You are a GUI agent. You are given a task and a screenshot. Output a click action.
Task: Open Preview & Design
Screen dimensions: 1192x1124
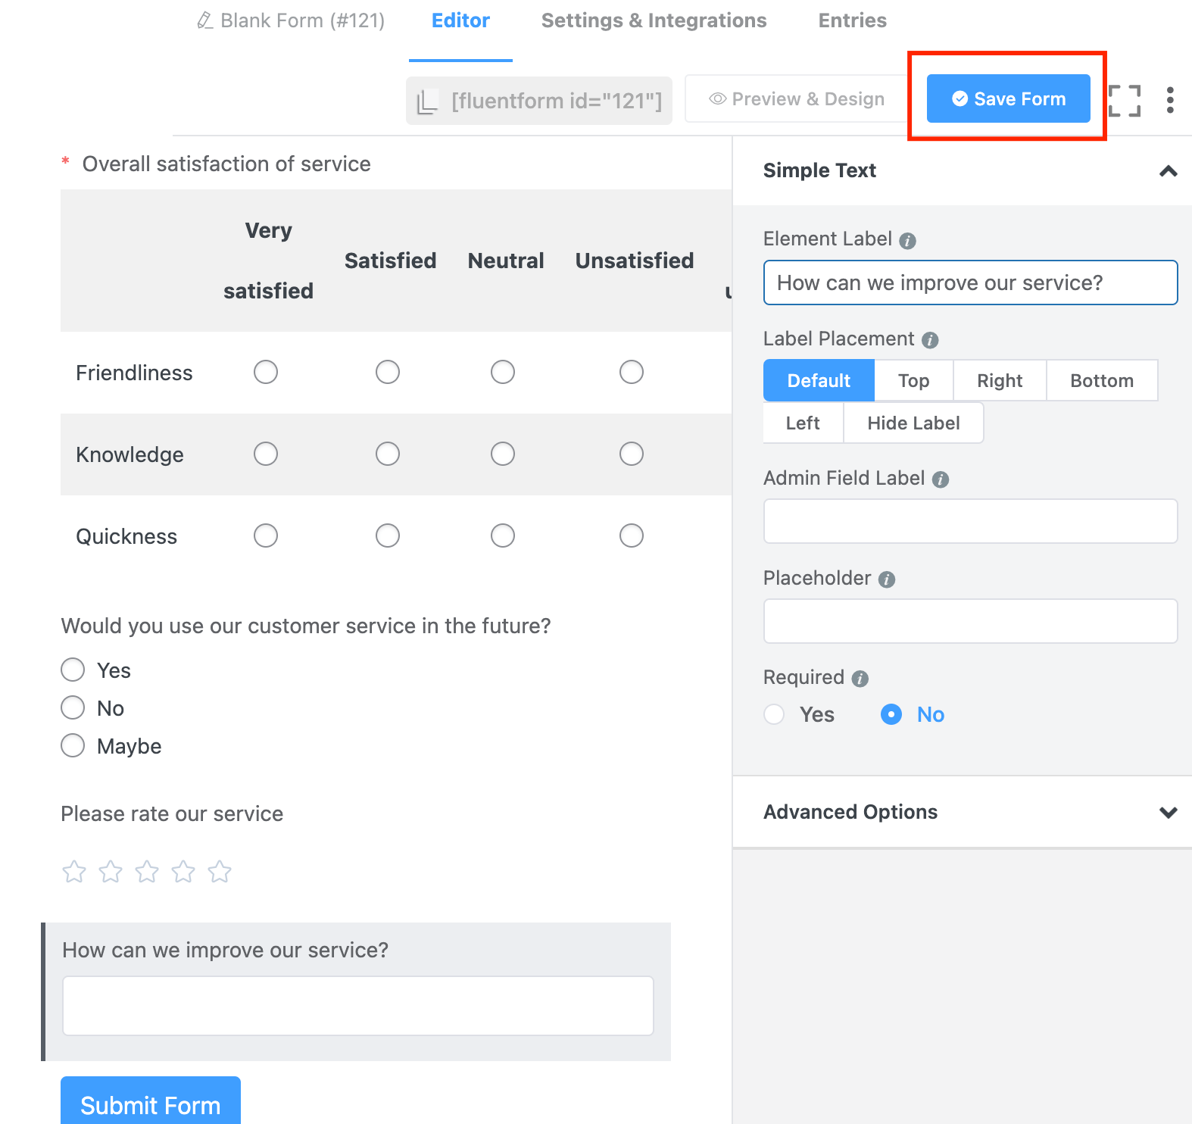click(796, 99)
